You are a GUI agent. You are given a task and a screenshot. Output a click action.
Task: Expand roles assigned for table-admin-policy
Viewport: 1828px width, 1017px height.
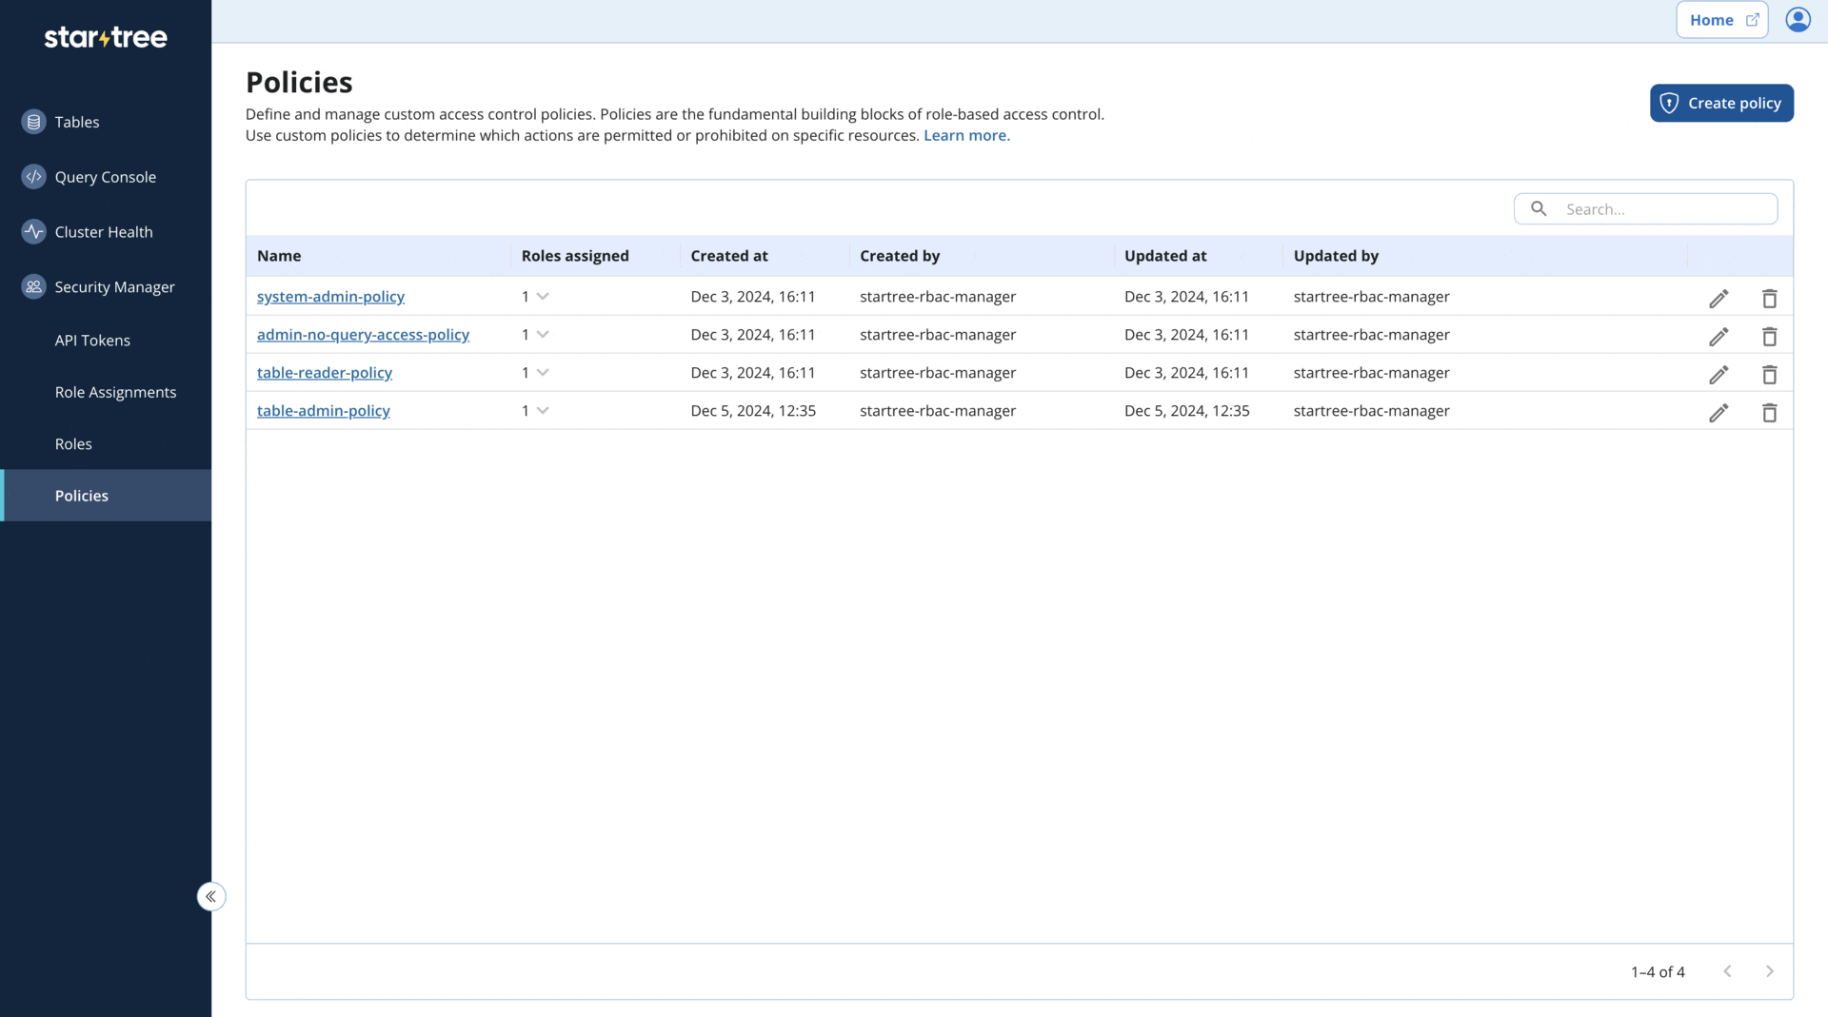(x=543, y=410)
